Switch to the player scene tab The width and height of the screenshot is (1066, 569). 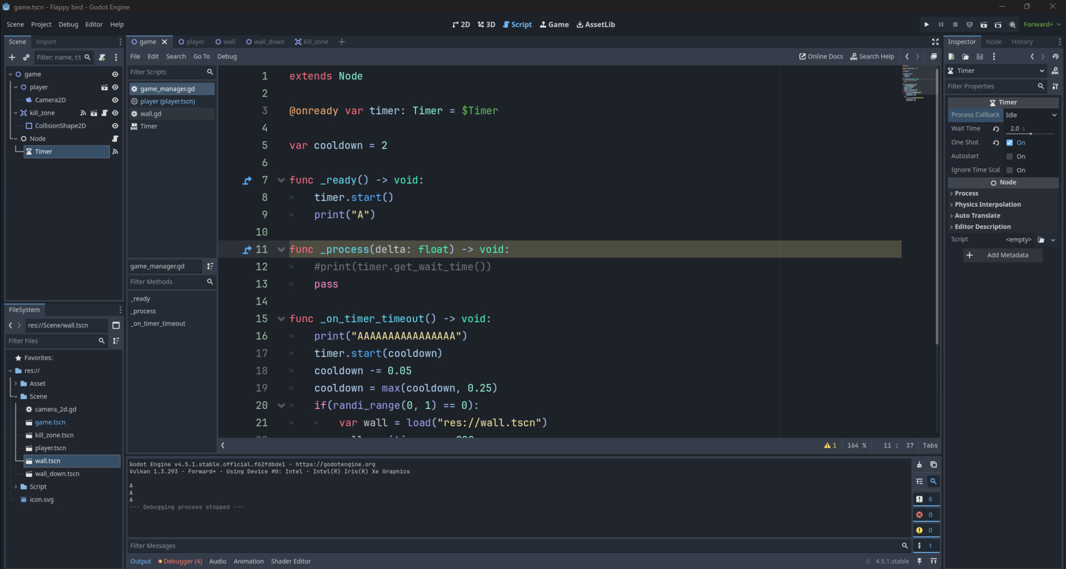pos(192,42)
